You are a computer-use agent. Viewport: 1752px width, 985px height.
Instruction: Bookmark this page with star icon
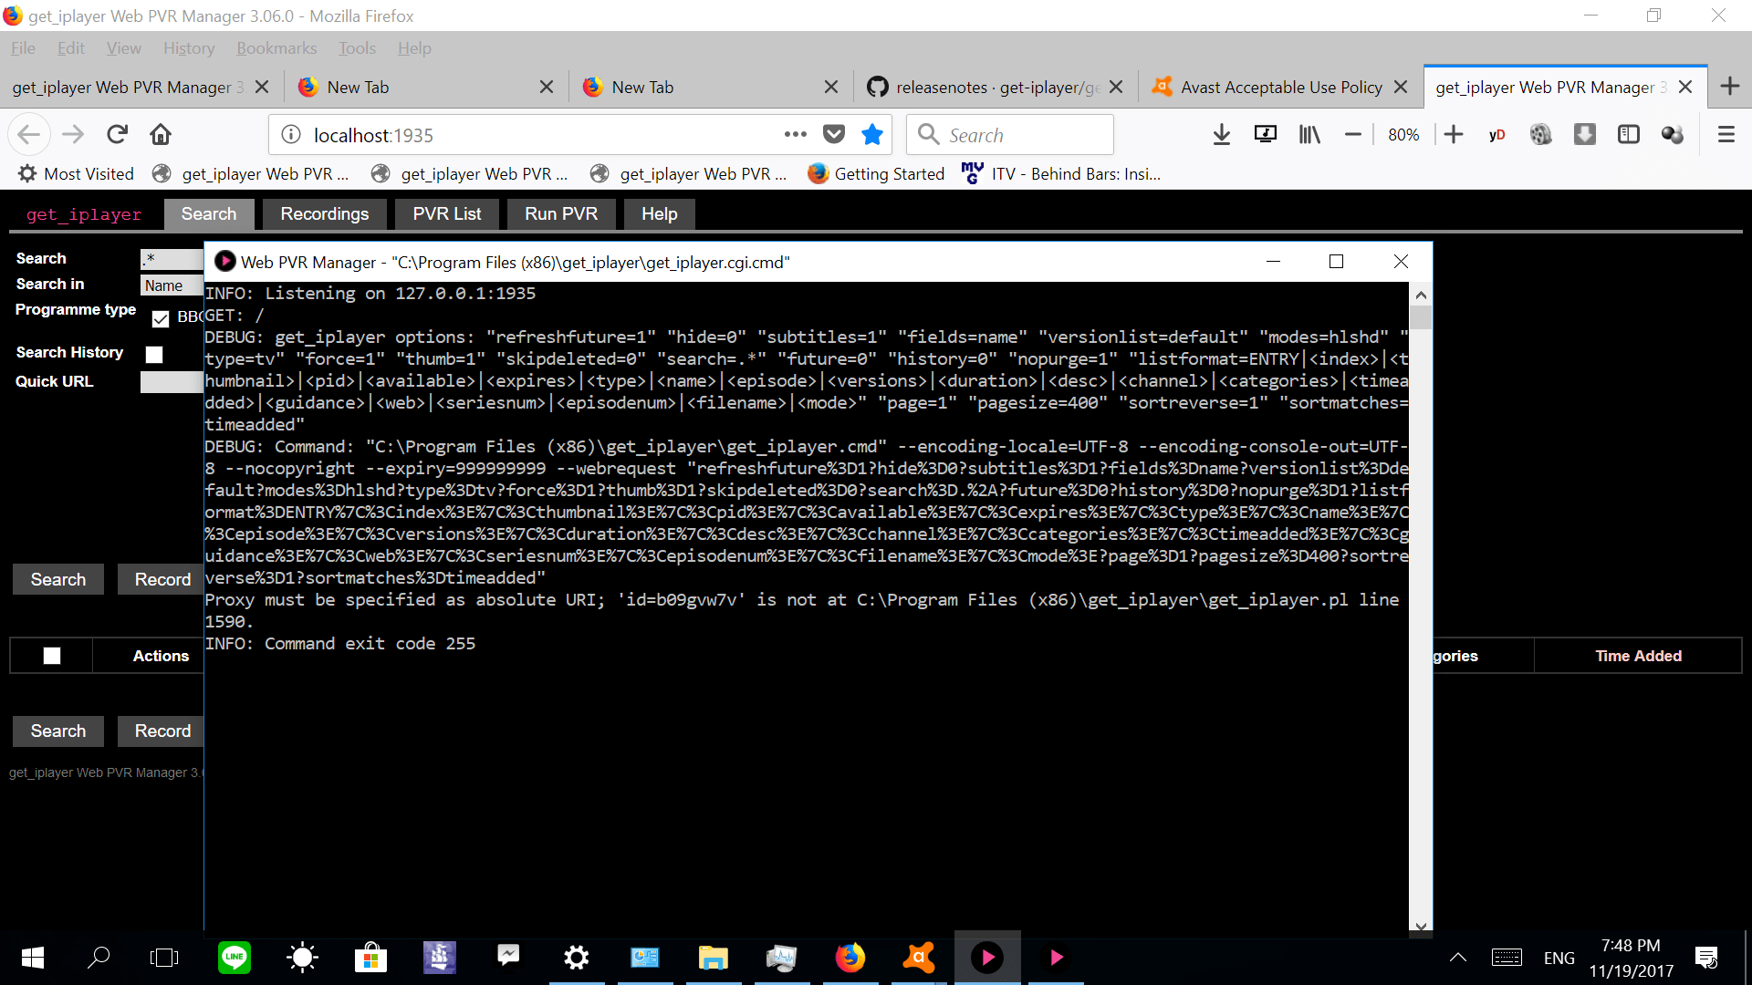pyautogui.click(x=872, y=135)
